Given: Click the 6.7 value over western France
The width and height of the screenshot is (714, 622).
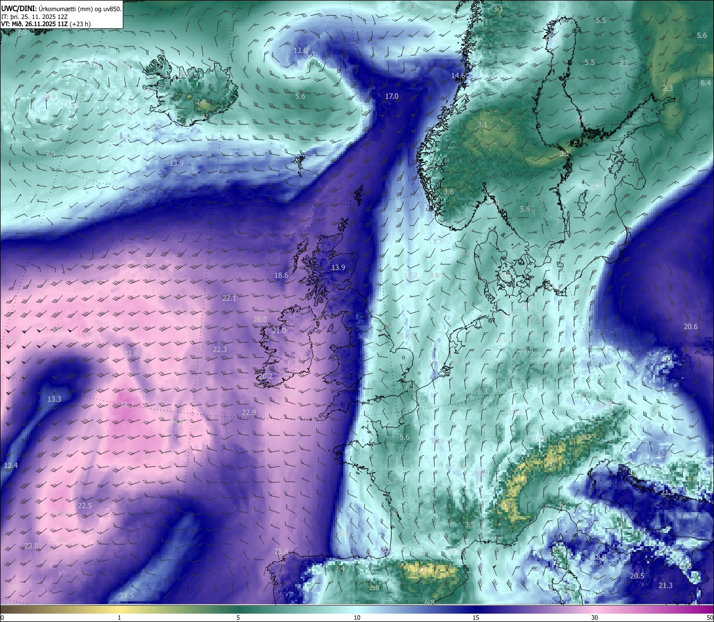Looking at the screenshot, I should [392, 481].
